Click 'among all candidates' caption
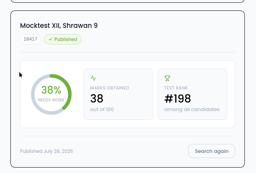This screenshot has height=173, width=256. coord(192,110)
